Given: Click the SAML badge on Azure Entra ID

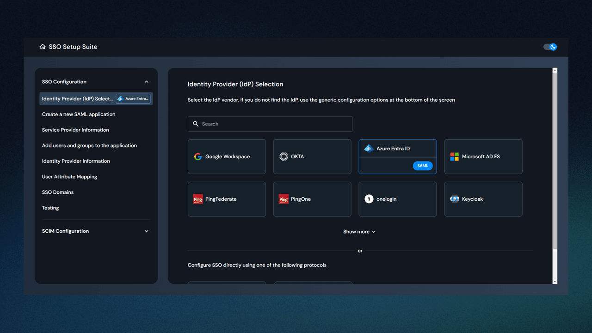Looking at the screenshot, I should [422, 166].
